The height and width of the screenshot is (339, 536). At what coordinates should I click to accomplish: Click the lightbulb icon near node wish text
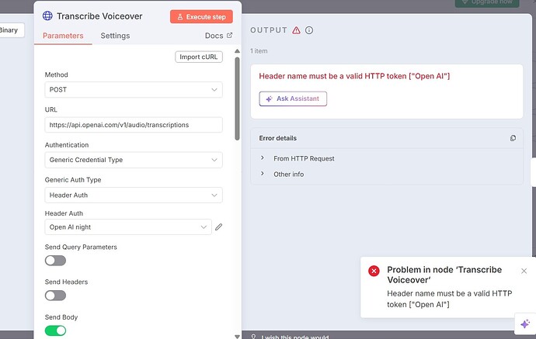[254, 337]
